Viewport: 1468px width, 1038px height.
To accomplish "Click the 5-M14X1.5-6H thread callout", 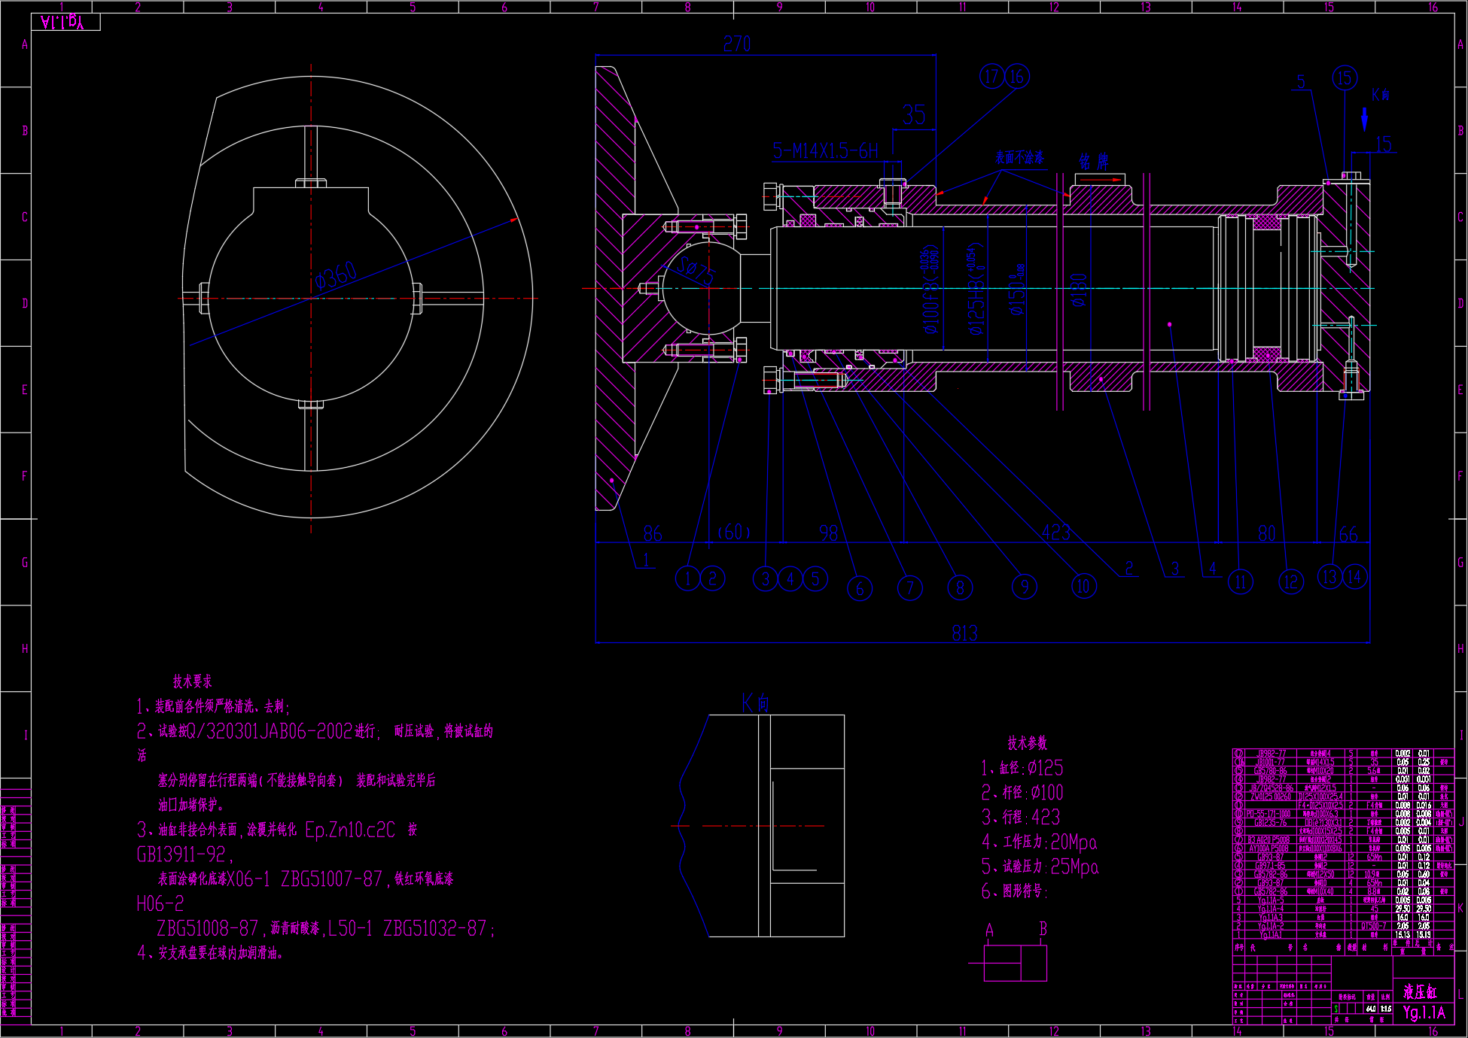I will pyautogui.click(x=825, y=151).
